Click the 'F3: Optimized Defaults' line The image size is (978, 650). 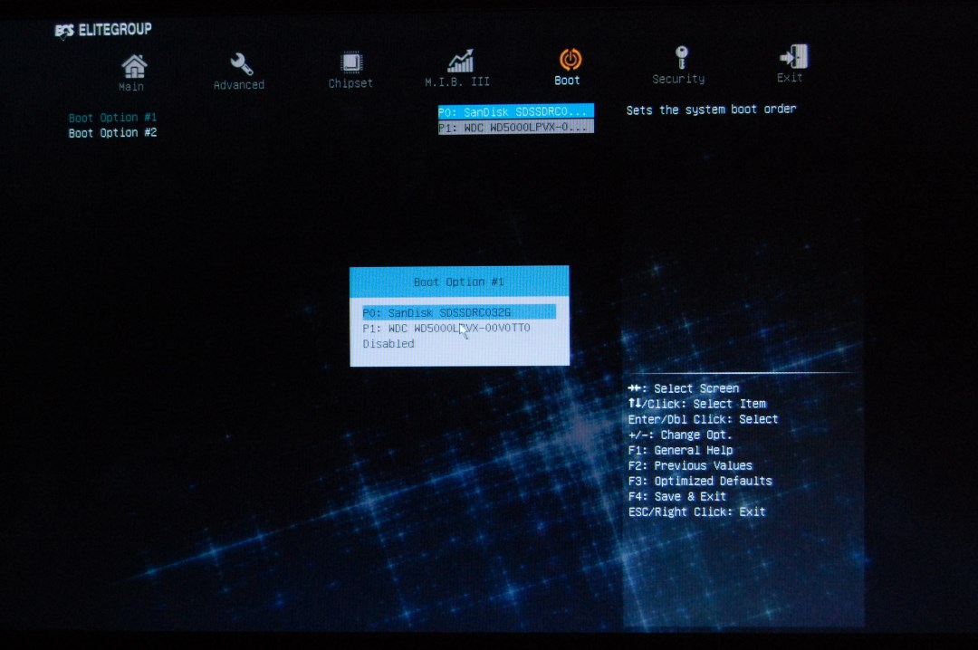700,481
